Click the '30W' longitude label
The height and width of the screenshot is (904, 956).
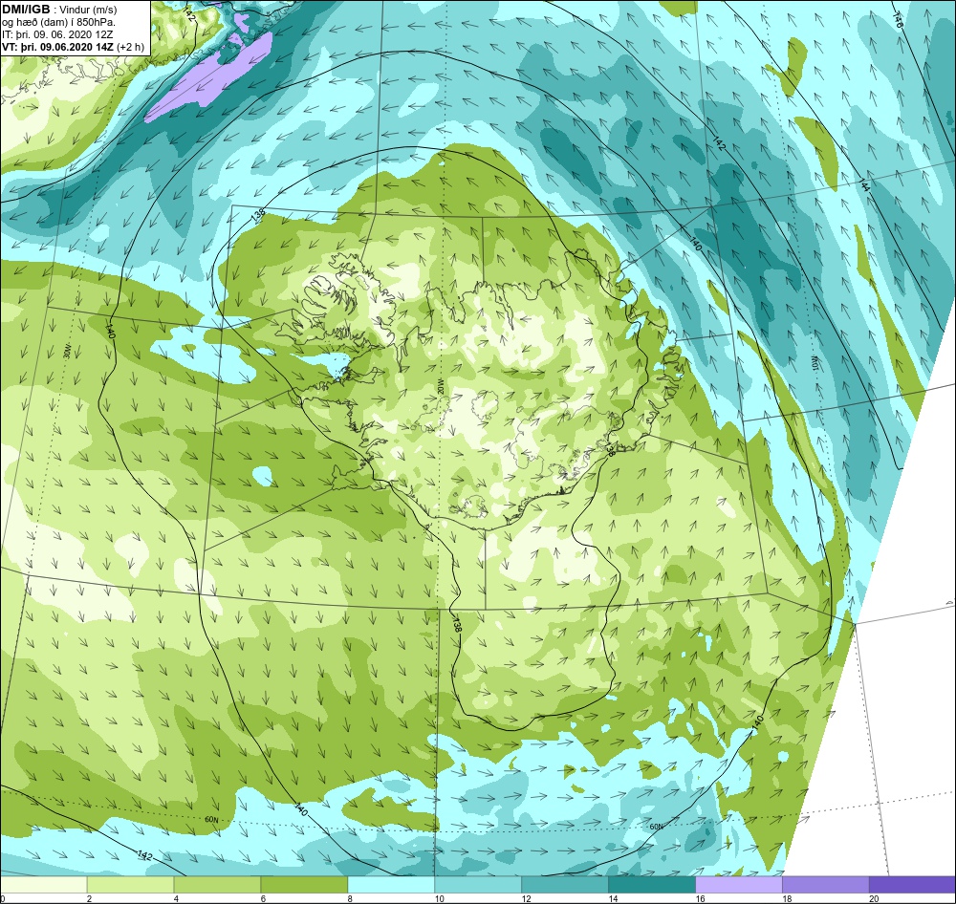pyautogui.click(x=68, y=352)
